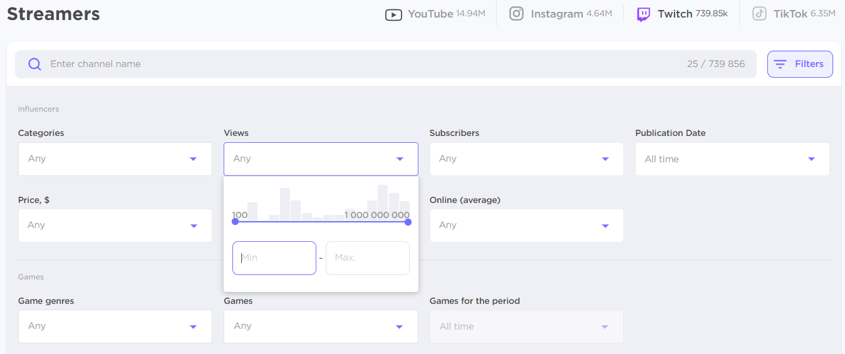Open the Subscribers dropdown
Screen dimensions: 845x354
point(527,159)
